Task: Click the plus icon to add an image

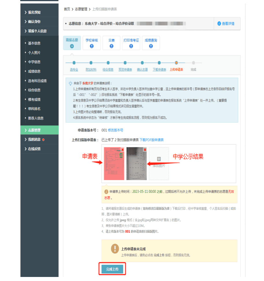Action: tap(159, 159)
